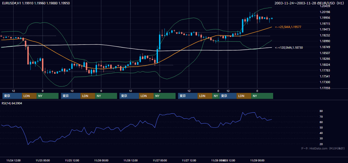348x163 pixels.
Task: Click price axis value 1.20439
Action: (x=325, y=6)
